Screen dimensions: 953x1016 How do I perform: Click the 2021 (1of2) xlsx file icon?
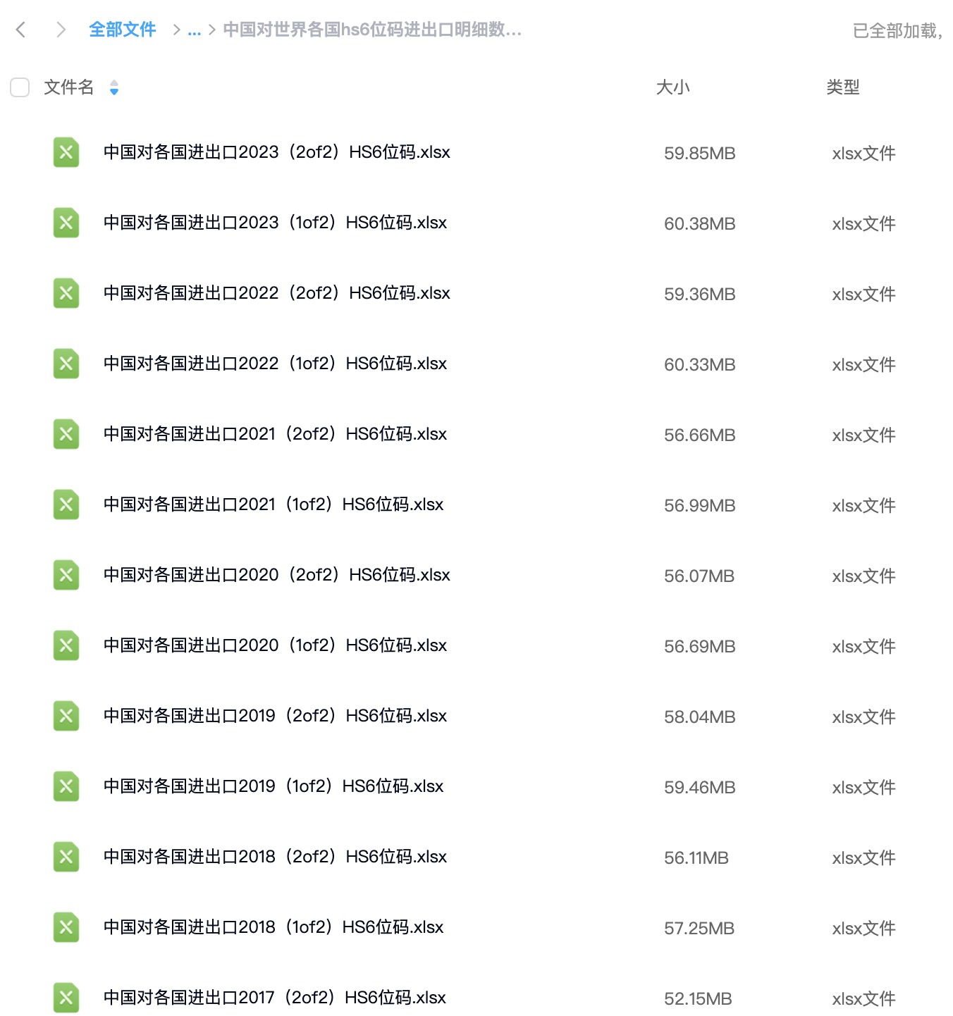tap(66, 504)
